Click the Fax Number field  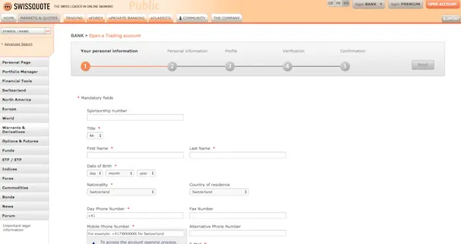click(238, 216)
